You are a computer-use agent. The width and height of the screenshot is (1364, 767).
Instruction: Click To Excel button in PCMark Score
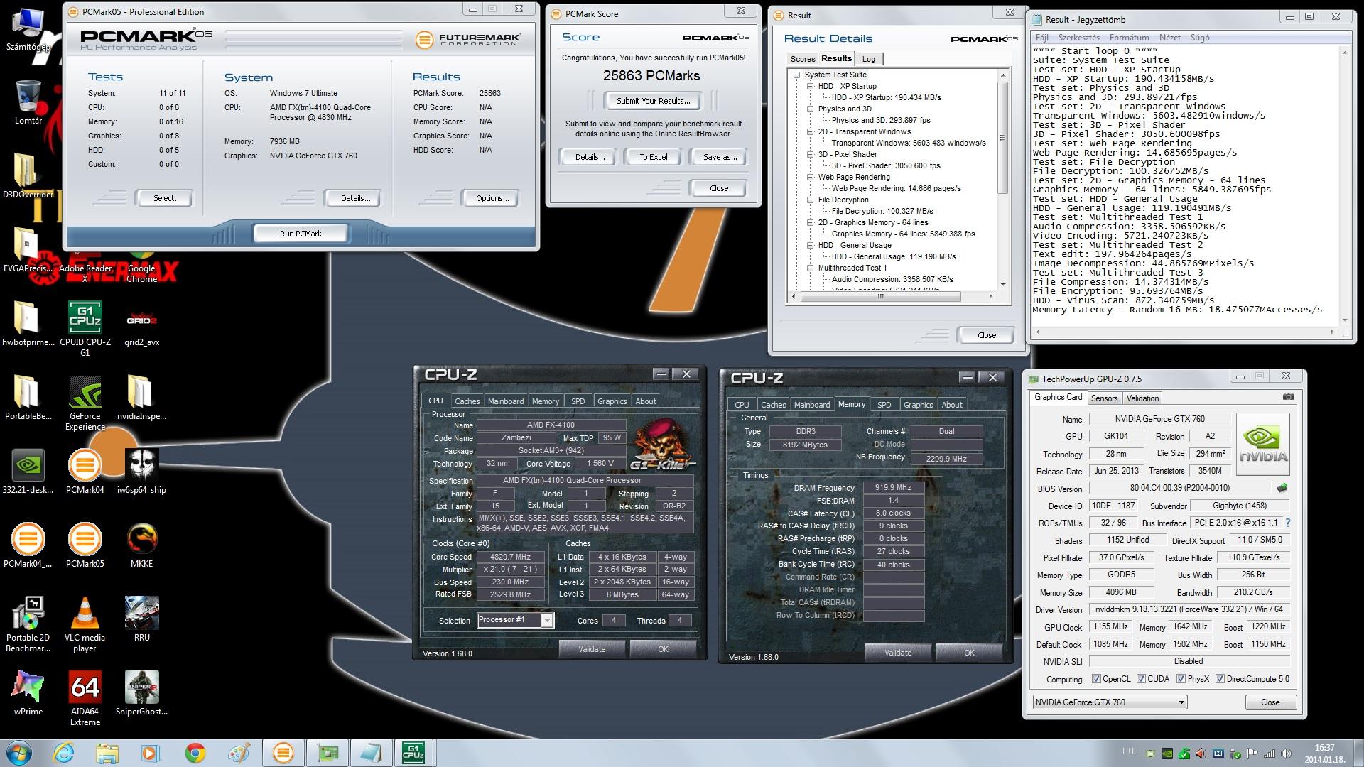pos(653,157)
